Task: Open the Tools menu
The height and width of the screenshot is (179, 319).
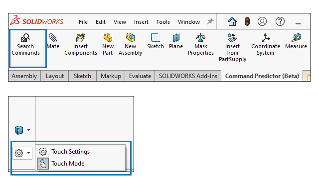Action: [163, 22]
